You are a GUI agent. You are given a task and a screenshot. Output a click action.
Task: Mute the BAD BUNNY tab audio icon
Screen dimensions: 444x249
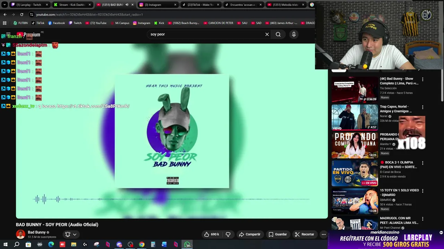click(x=127, y=4)
